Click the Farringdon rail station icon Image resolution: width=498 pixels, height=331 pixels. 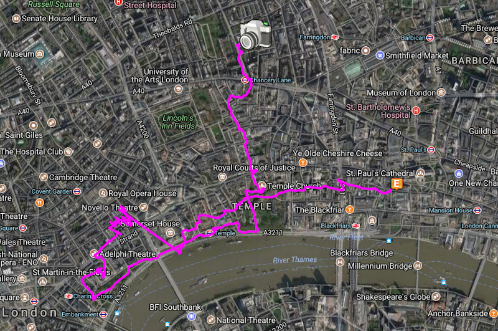click(x=334, y=37)
